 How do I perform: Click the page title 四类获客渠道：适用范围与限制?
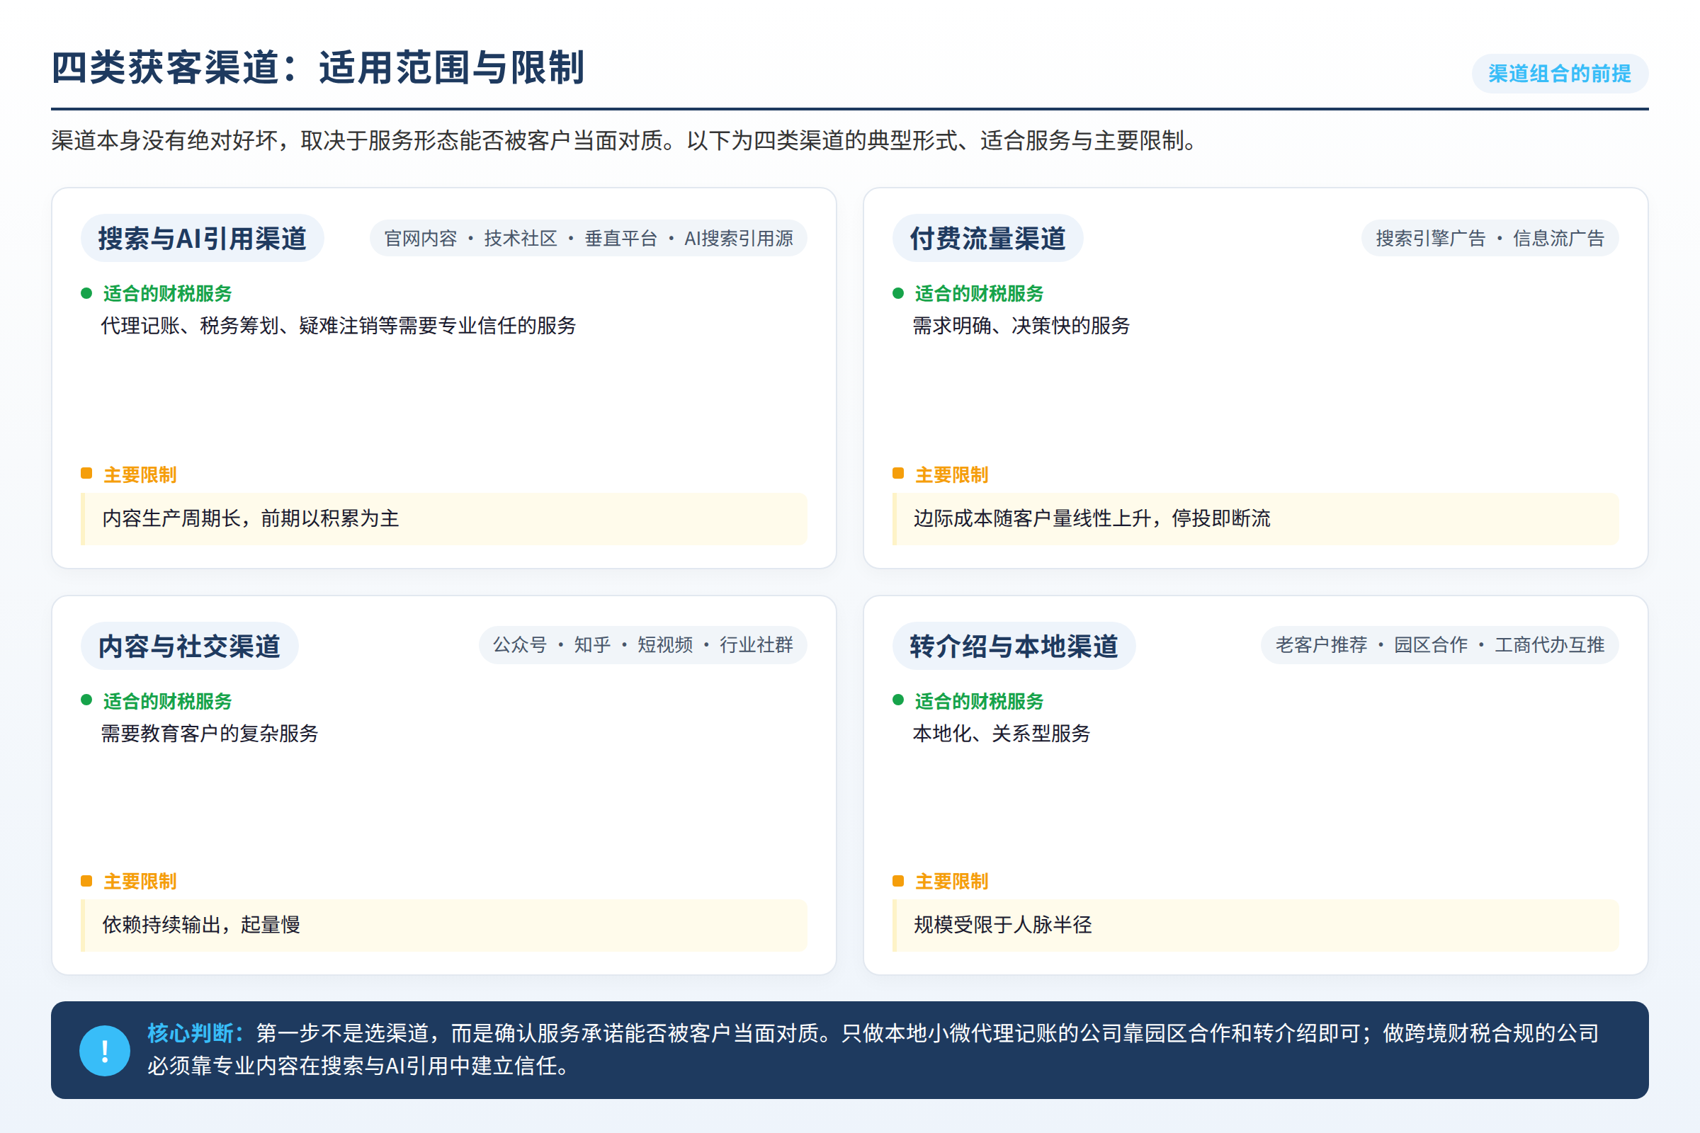click(318, 68)
